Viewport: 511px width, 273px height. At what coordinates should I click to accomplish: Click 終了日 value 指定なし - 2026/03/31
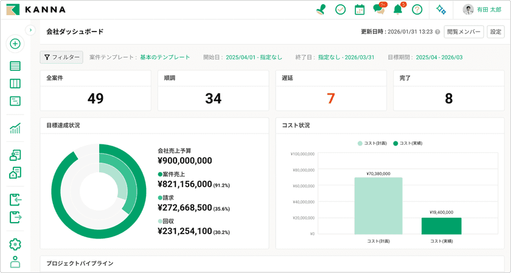tap(346, 58)
